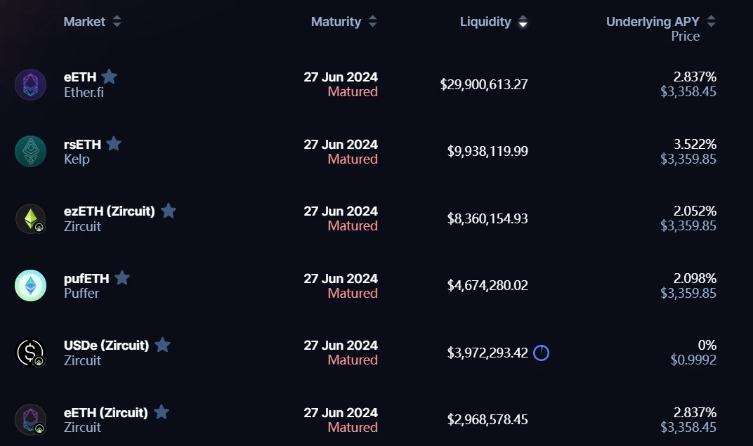Viewport: 753px width, 446px height.
Task: Click the eETH (Zircuit) token icon
Action: coord(30,419)
